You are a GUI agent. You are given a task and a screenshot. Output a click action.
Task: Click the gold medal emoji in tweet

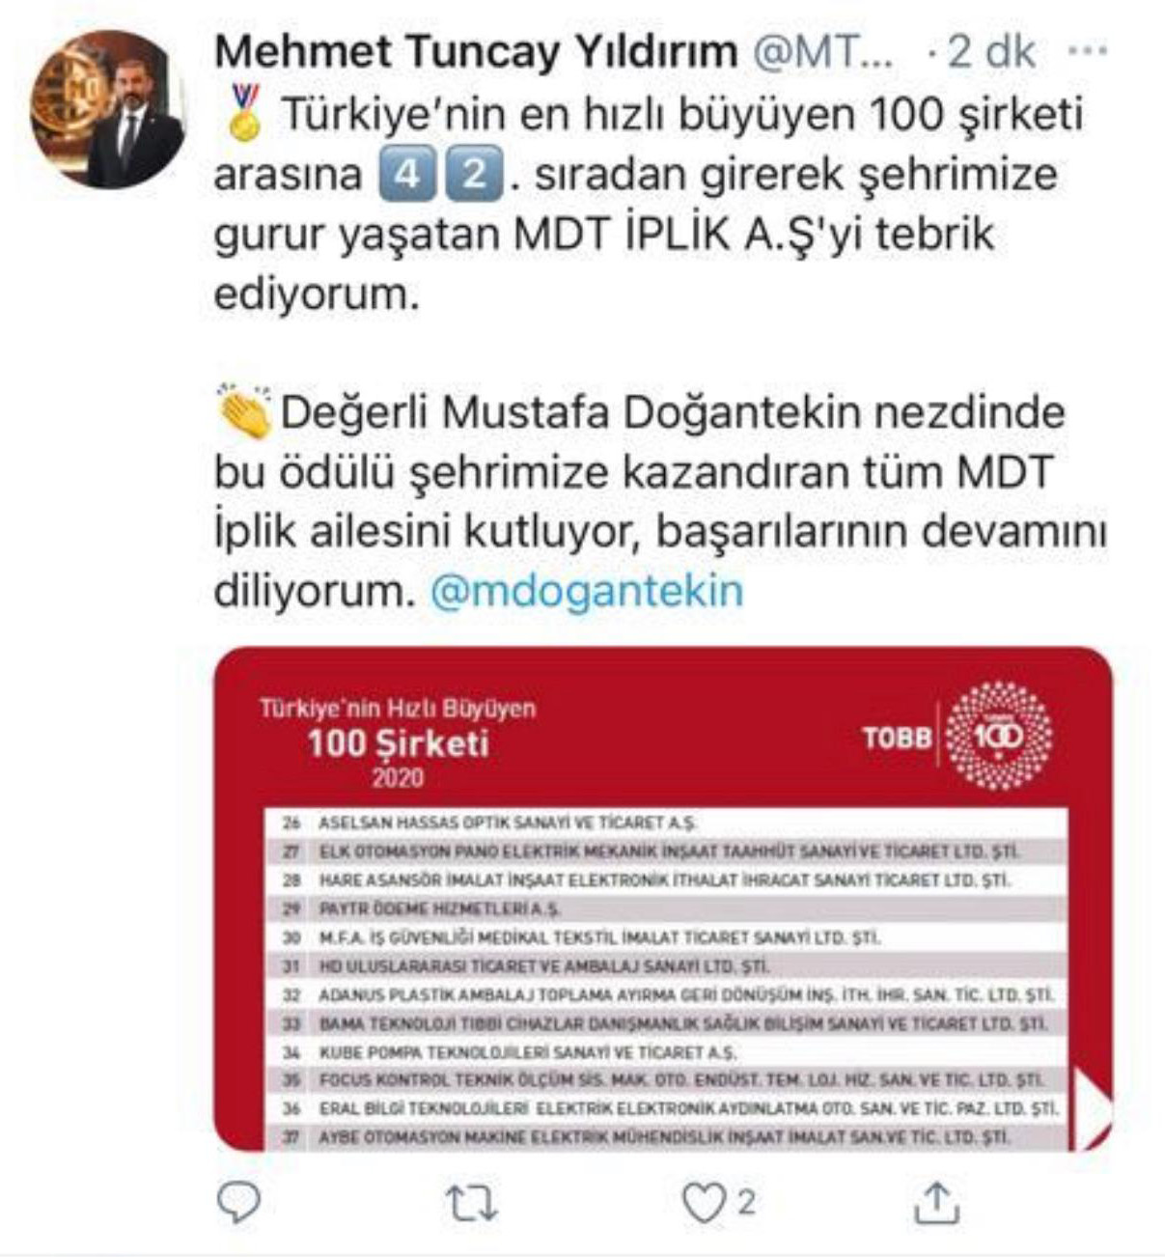[246, 114]
